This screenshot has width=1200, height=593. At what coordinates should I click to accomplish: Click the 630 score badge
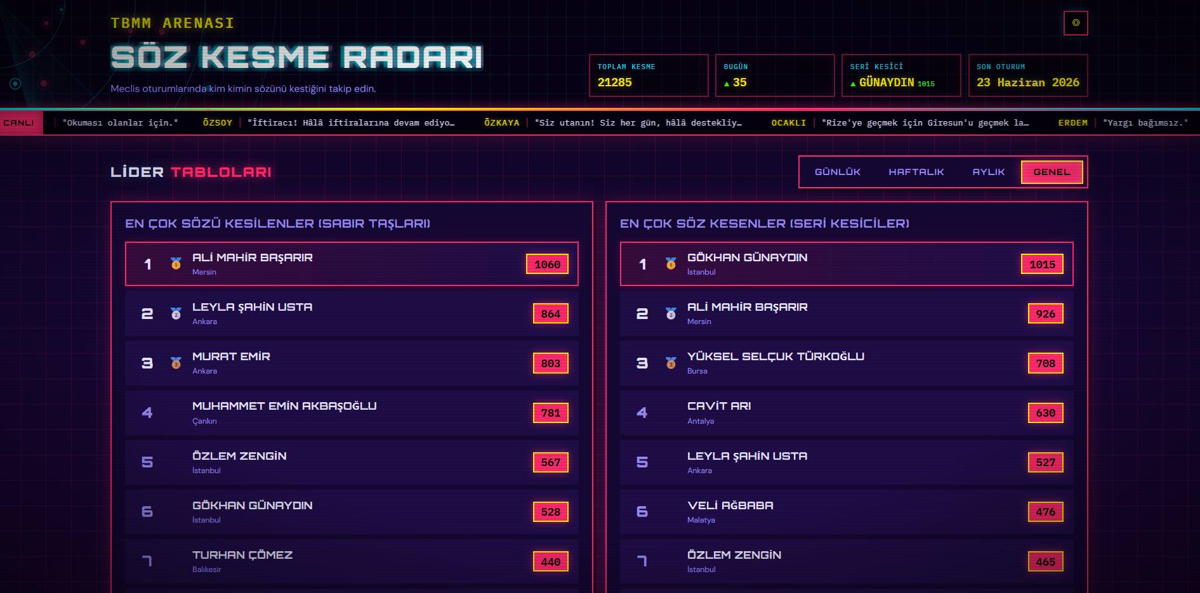pyautogui.click(x=1045, y=413)
